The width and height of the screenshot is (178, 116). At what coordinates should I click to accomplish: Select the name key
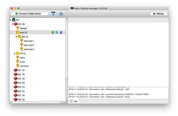22,58
